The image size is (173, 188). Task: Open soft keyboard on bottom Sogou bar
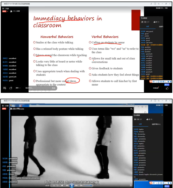pyautogui.click(x=163, y=183)
